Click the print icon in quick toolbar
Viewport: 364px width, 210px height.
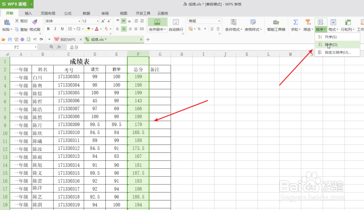[x=22, y=40]
